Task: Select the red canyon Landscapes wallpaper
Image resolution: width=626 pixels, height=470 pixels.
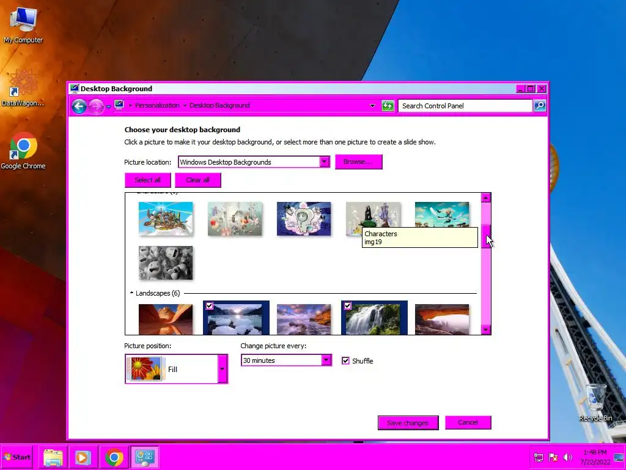Action: (166, 319)
